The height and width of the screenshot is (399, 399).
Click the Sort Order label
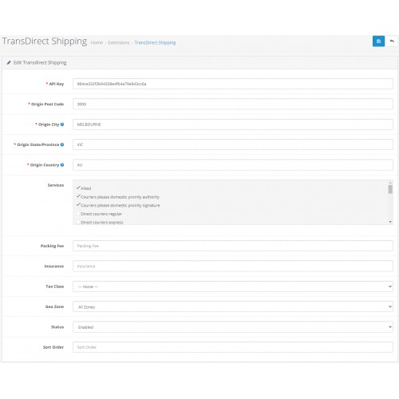(x=53, y=347)
